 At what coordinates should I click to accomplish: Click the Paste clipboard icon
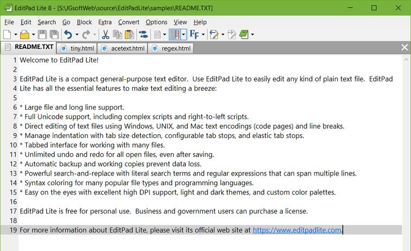(129, 34)
